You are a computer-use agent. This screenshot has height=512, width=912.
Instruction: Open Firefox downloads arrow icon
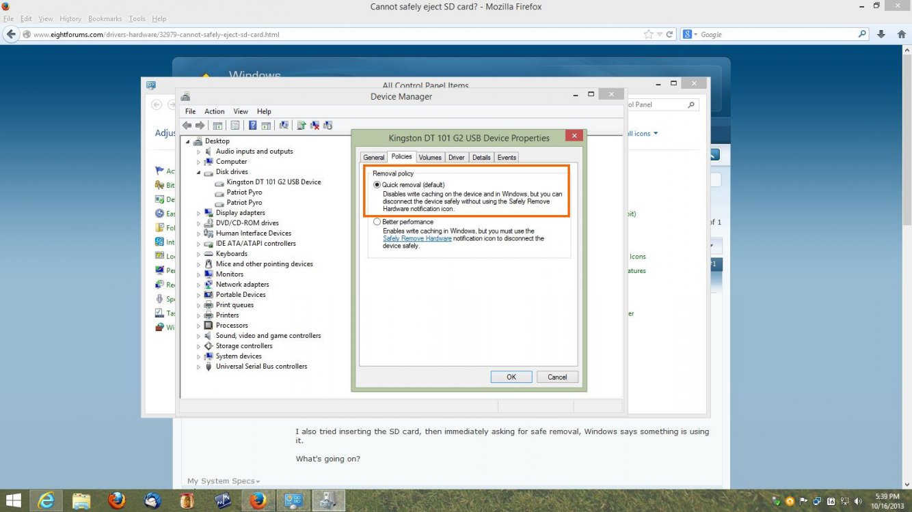pos(882,34)
